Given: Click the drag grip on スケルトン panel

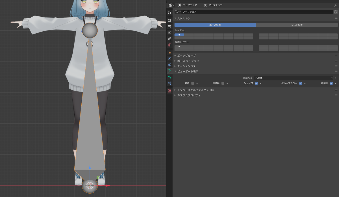Looking at the screenshot, I should [336, 18].
